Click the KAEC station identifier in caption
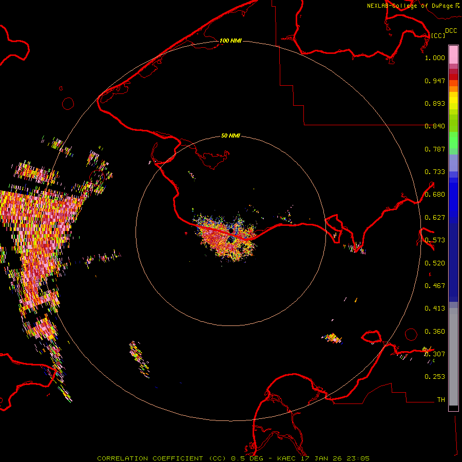This screenshot has width=462, height=462. [x=286, y=458]
